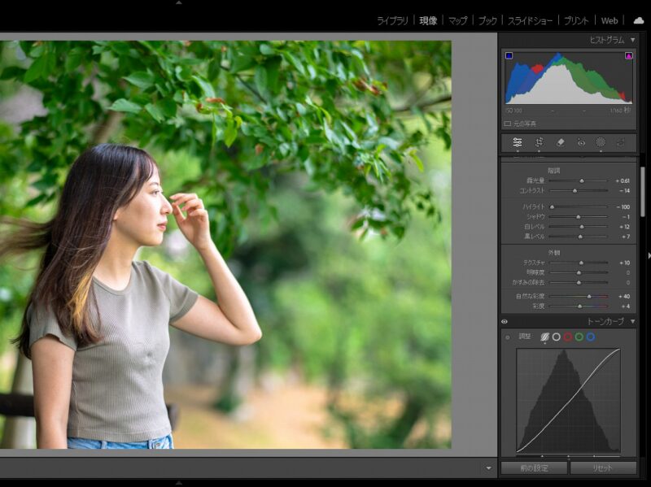
Task: Select the Healing eraser tool
Action: point(560,142)
